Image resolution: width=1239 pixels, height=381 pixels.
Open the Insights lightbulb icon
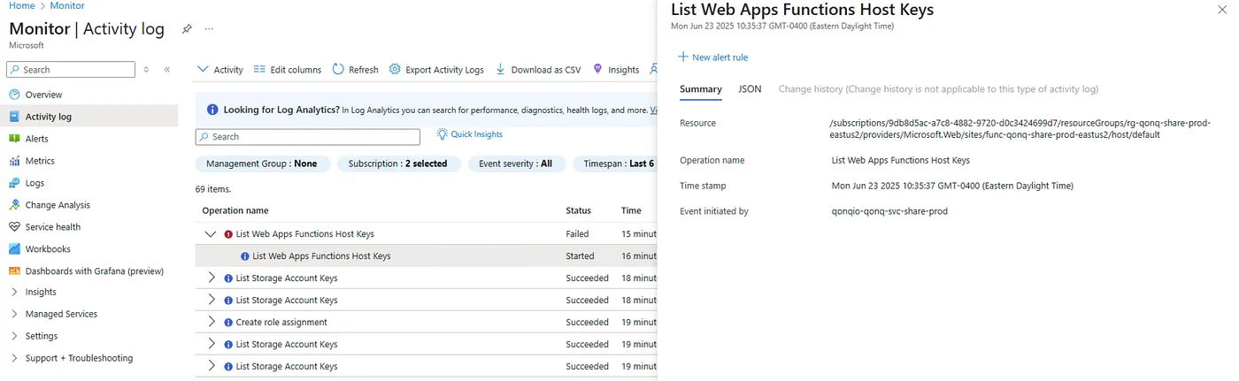point(597,69)
